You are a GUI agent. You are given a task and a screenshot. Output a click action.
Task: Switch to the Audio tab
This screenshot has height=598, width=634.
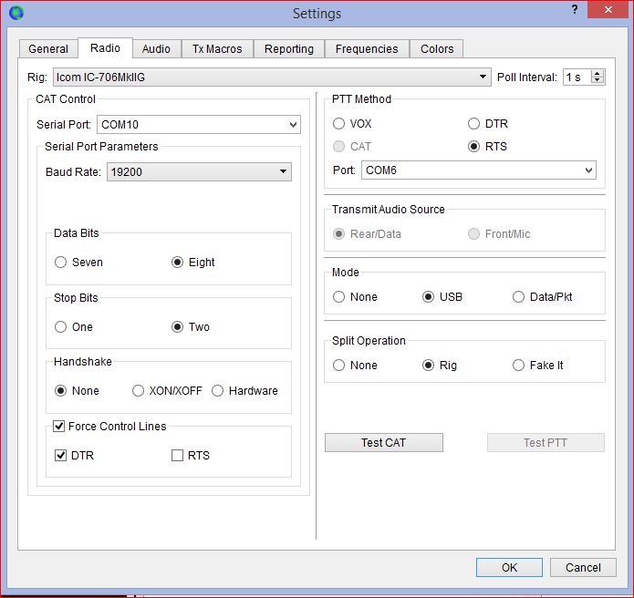point(156,49)
